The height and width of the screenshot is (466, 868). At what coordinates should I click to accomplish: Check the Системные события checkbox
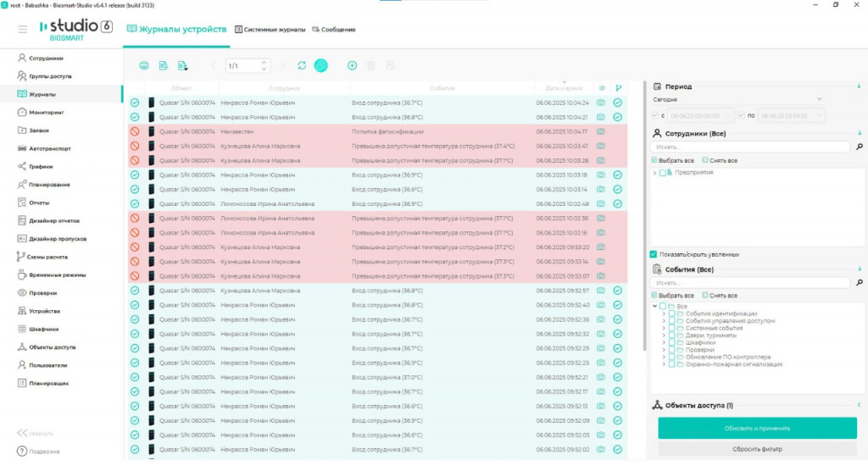tap(671, 328)
